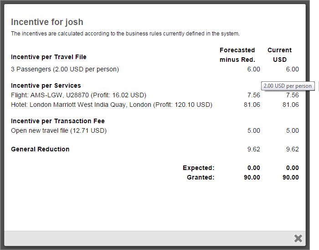The image size is (319, 250).
Task: Click the '3 Passengers (2.00 USD per person)' row
Action: [65, 69]
